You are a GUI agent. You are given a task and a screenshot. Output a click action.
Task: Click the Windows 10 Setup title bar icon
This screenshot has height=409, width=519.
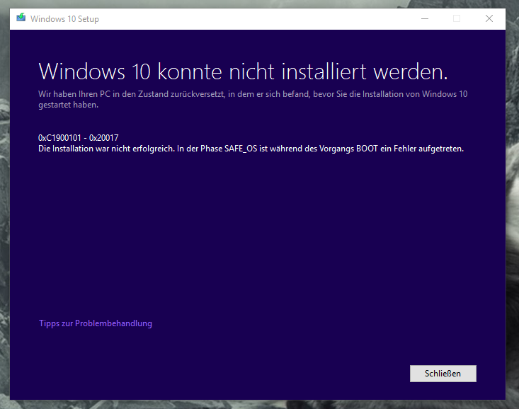point(21,18)
